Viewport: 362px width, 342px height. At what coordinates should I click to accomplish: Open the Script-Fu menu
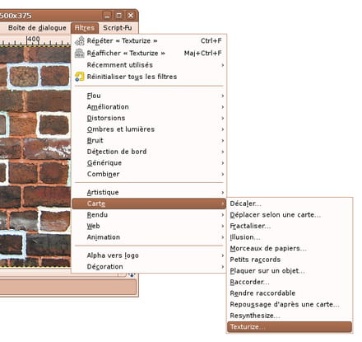(118, 28)
